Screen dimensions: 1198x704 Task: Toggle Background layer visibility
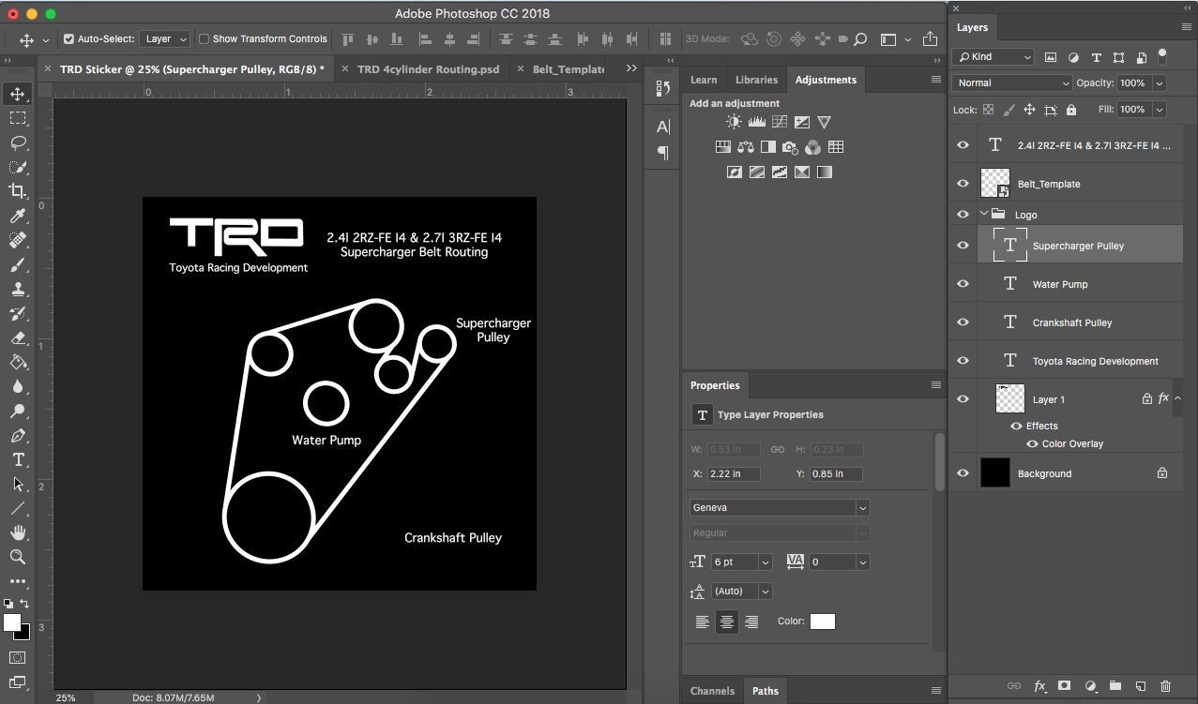(x=963, y=473)
